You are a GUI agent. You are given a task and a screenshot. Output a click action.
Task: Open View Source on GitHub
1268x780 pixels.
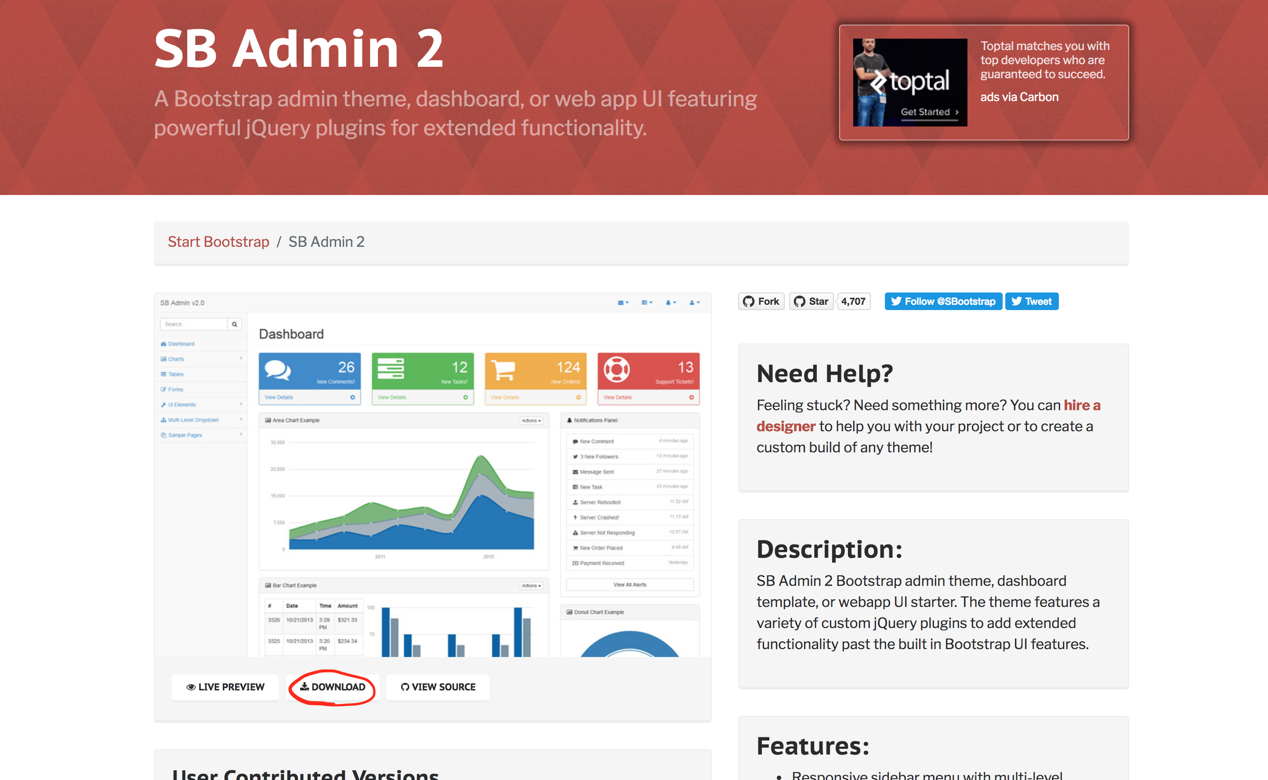click(438, 686)
